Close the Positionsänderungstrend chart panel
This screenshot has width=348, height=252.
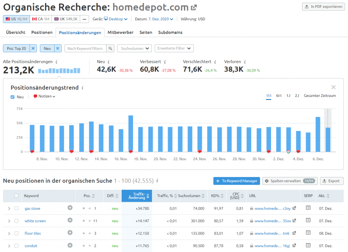[x=333, y=87]
